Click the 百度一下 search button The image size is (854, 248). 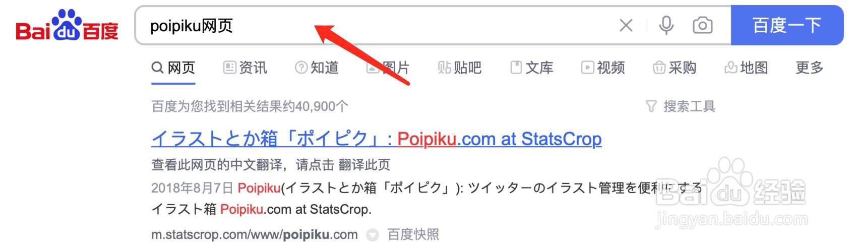coord(787,25)
